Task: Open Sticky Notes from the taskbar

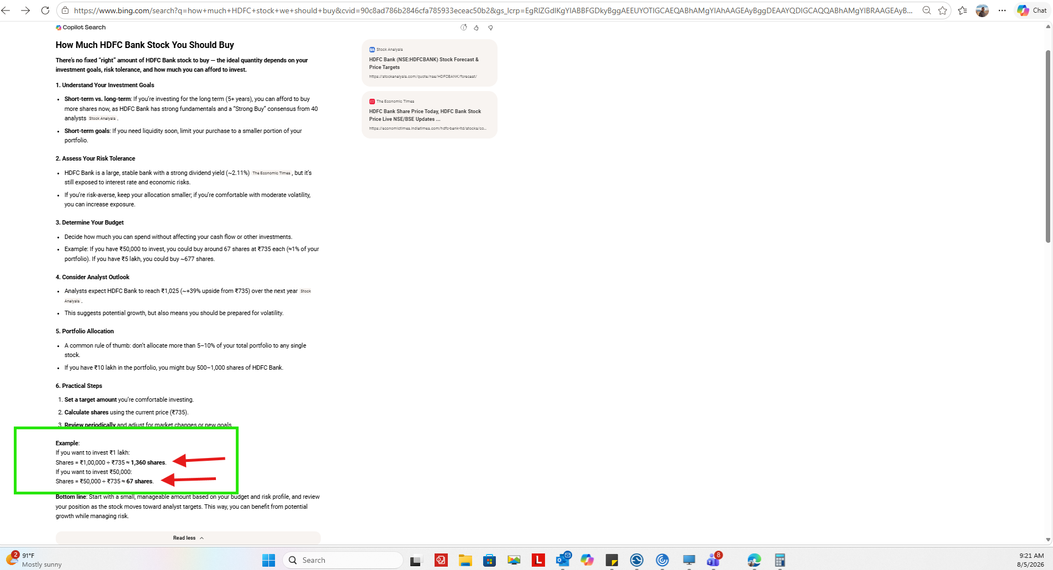Action: tap(612, 560)
